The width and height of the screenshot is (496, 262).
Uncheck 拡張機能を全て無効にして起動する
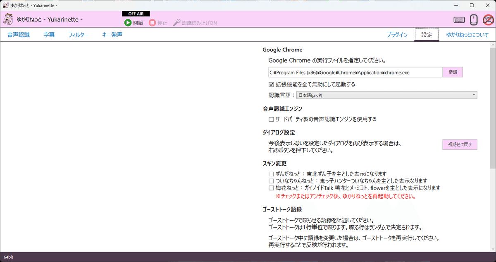point(271,84)
